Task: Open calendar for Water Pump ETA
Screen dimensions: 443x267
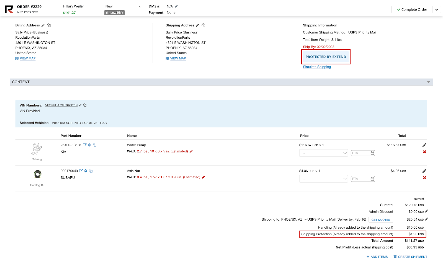Action: (372, 153)
